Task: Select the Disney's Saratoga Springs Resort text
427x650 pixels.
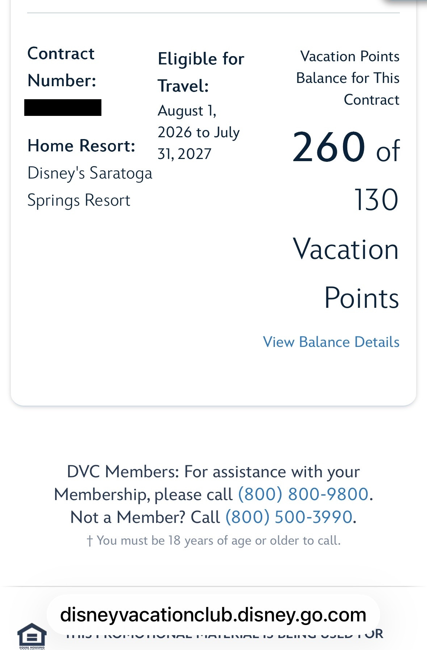Action: (x=90, y=187)
